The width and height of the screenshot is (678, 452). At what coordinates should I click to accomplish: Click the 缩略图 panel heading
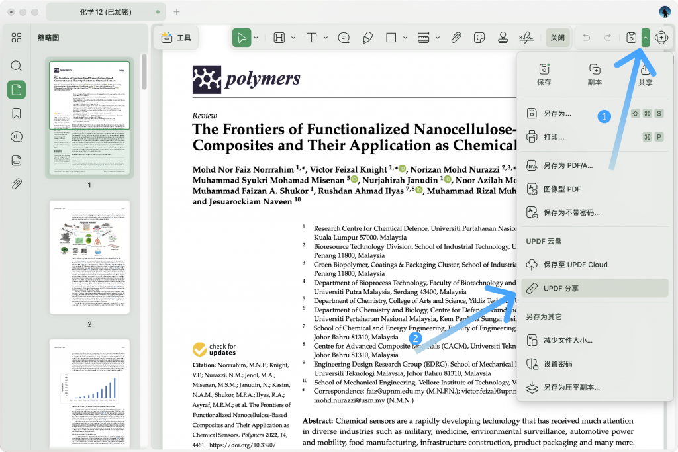(48, 38)
